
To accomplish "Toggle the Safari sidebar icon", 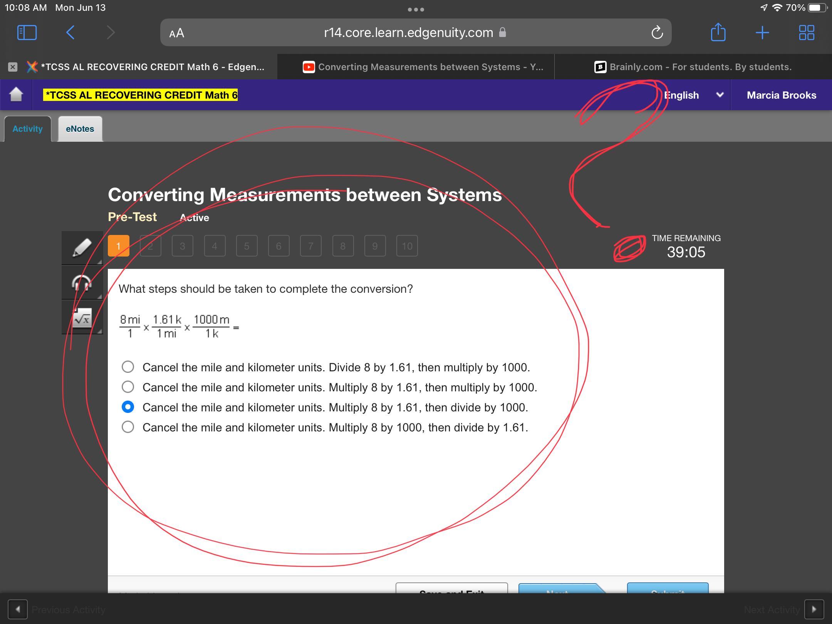I will [x=27, y=32].
